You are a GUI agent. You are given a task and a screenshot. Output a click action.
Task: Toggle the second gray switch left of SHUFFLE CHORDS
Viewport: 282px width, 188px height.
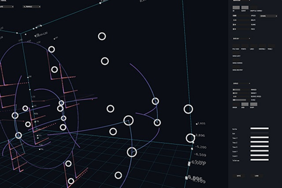point(245,7)
